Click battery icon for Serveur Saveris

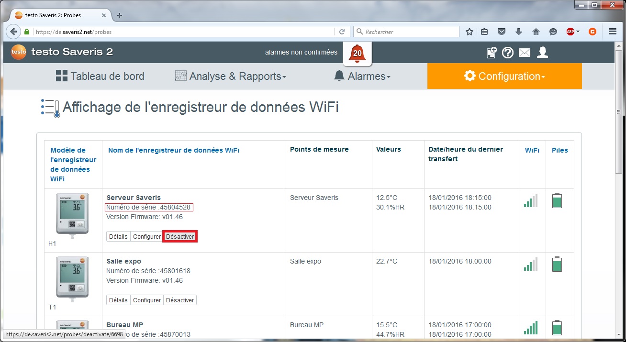pyautogui.click(x=557, y=200)
